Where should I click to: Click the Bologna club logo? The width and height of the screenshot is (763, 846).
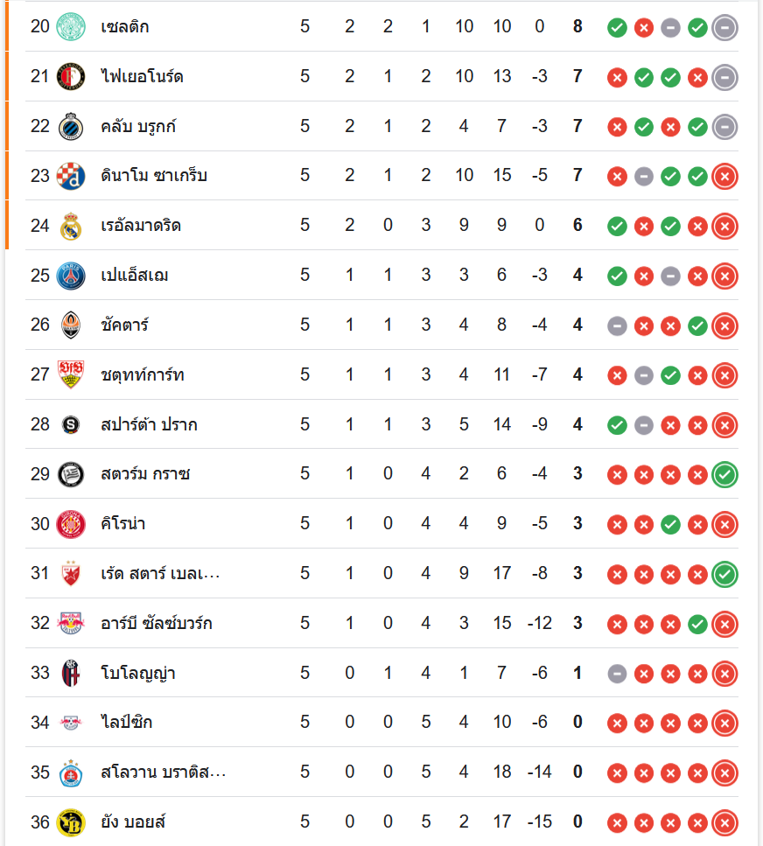70,673
